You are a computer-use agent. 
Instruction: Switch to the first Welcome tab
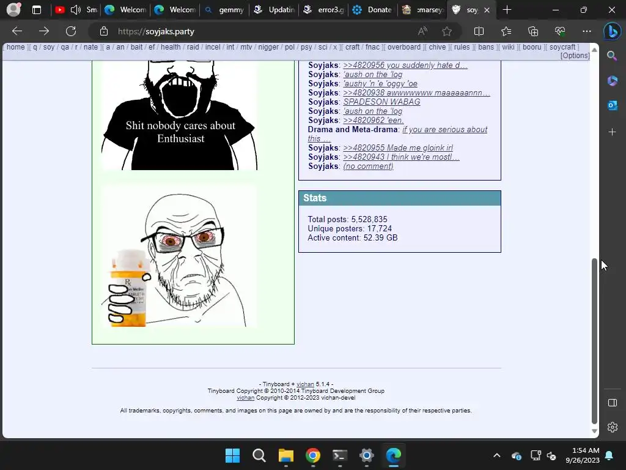(x=125, y=10)
